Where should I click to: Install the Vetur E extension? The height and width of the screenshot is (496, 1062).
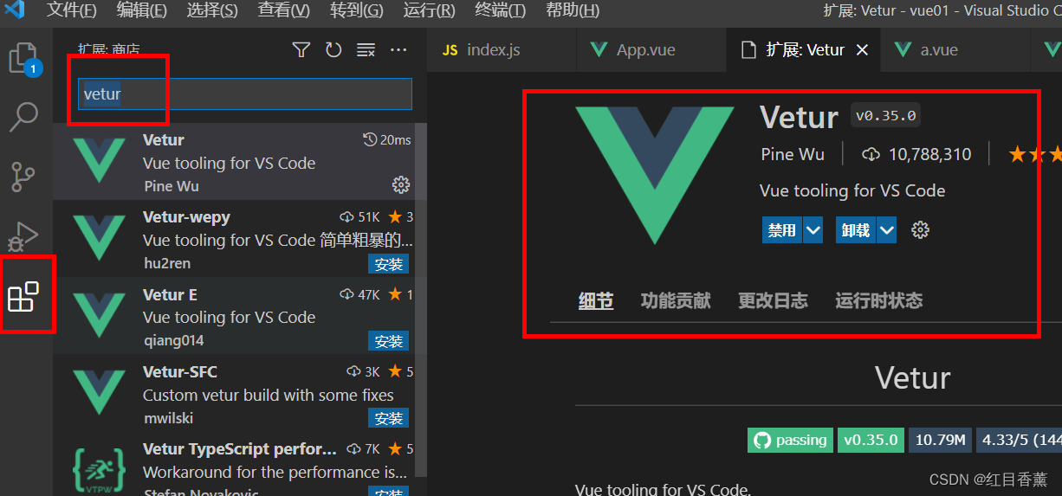pos(389,341)
